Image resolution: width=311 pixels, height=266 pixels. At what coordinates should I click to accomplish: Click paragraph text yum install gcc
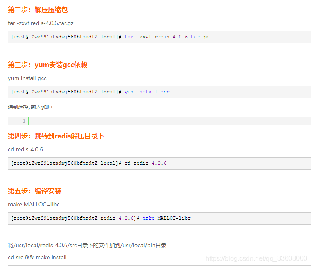pos(27,78)
